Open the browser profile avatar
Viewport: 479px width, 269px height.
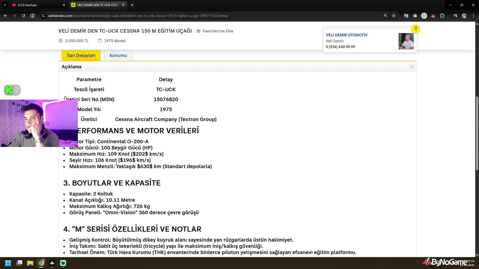pos(464,16)
